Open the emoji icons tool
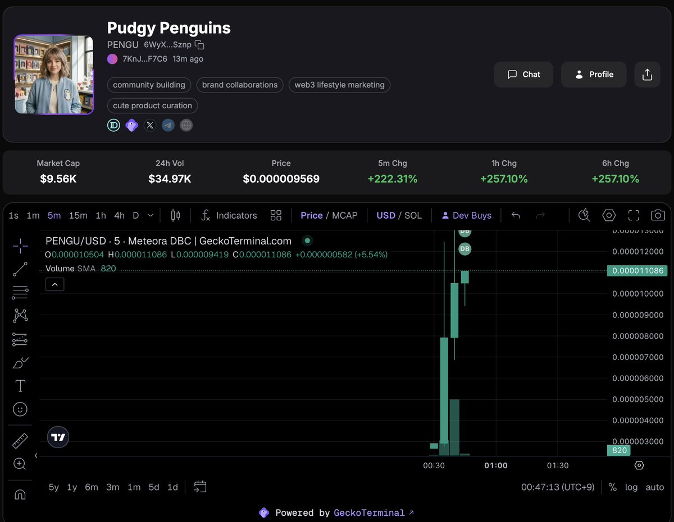This screenshot has height=522, width=674. (20, 409)
